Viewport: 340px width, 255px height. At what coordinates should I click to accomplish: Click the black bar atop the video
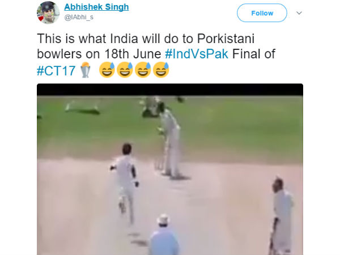170,90
